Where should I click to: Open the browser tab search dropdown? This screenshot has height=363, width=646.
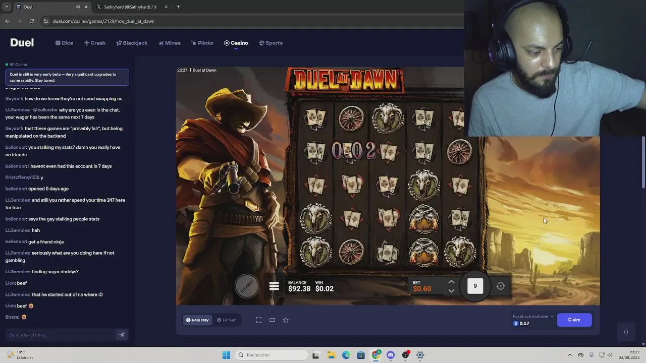(x=6, y=7)
